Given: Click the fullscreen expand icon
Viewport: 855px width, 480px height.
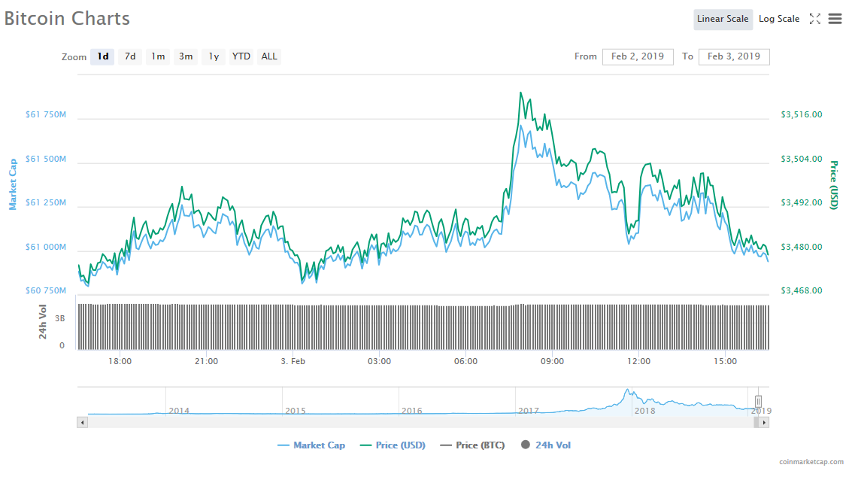Looking at the screenshot, I should [x=814, y=20].
